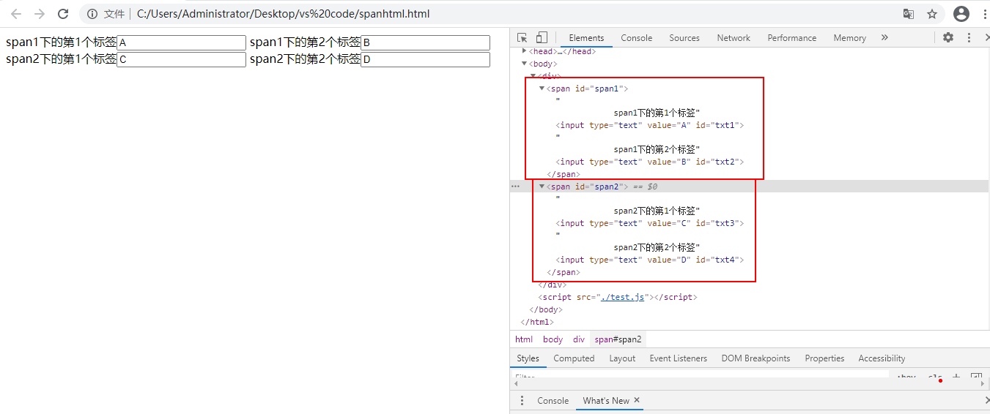Select the input id="txt3" DOM row
This screenshot has height=414, width=990.
coord(649,223)
